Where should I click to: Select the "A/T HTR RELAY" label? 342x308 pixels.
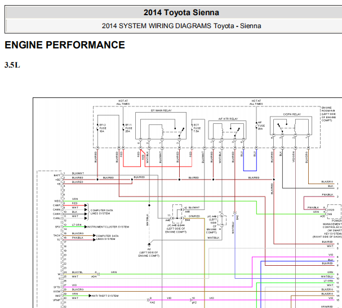tap(228, 119)
